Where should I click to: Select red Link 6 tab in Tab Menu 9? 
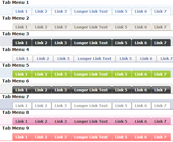pos(141,137)
